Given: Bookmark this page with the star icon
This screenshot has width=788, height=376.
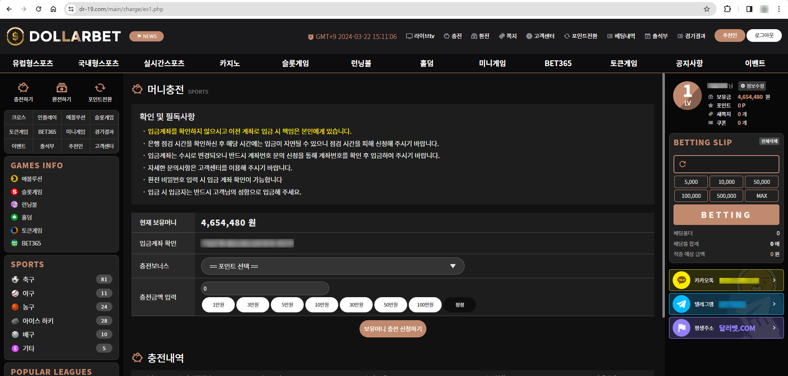Looking at the screenshot, I should coord(707,9).
